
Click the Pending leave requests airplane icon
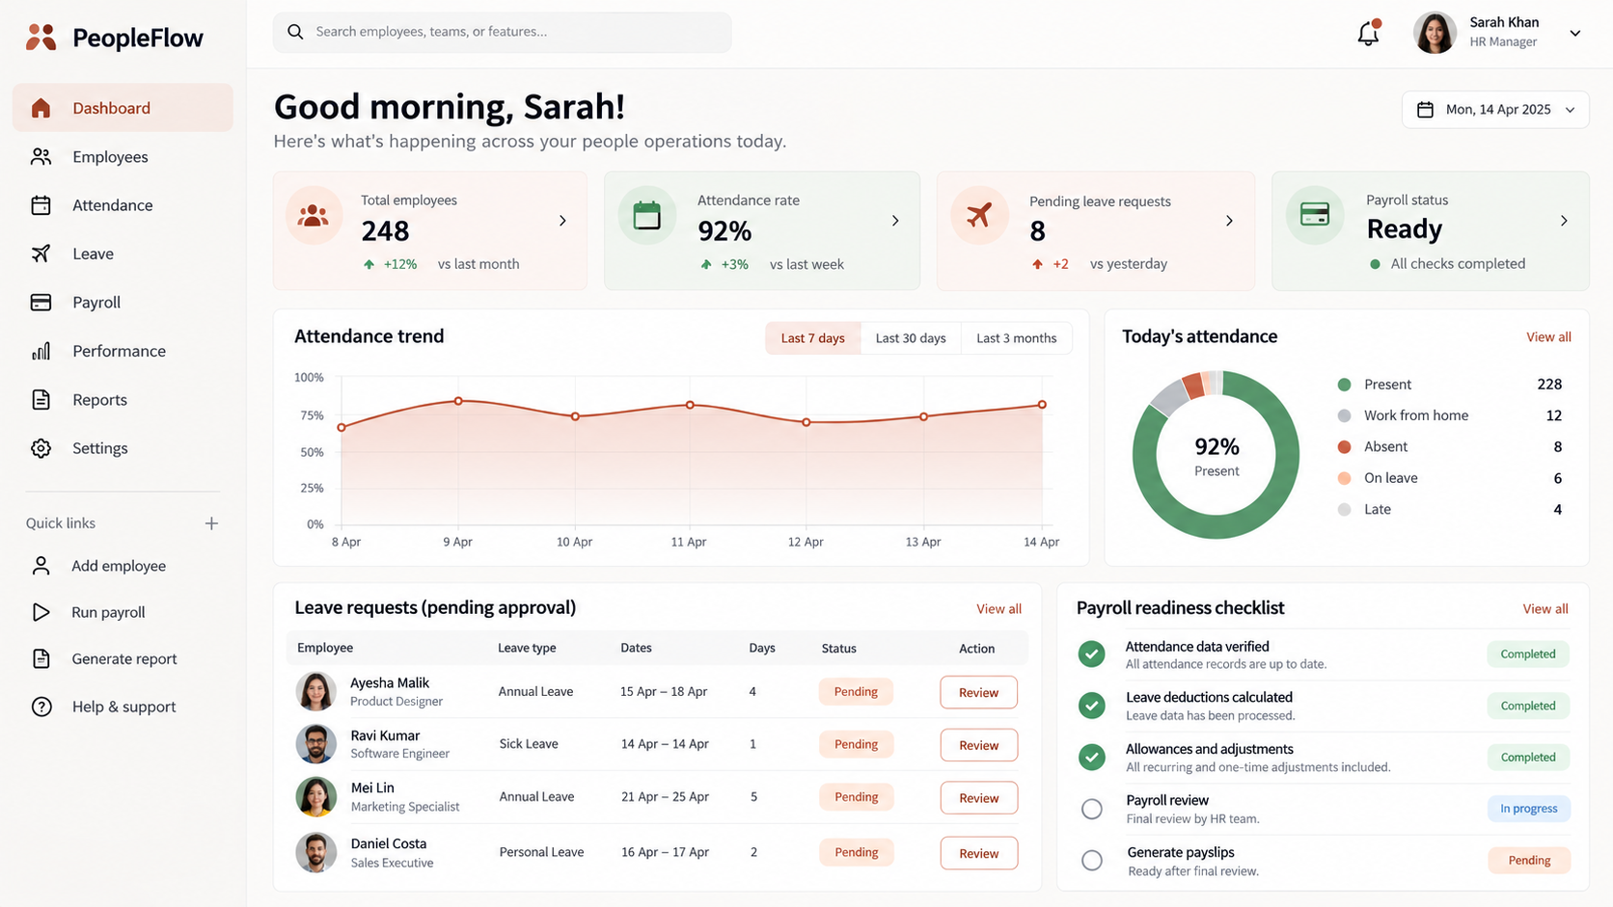pyautogui.click(x=979, y=215)
